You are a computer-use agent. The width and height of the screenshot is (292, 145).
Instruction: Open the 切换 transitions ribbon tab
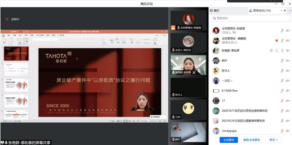(x=26, y=35)
